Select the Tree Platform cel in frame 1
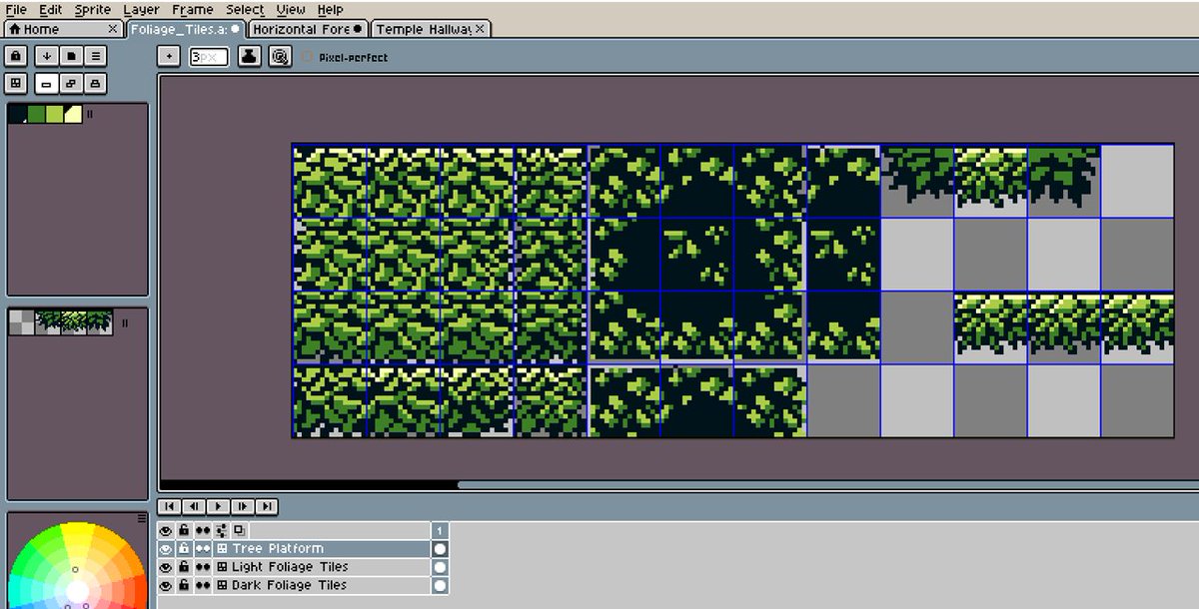Viewport: 1199px width, 609px height. pos(440,549)
